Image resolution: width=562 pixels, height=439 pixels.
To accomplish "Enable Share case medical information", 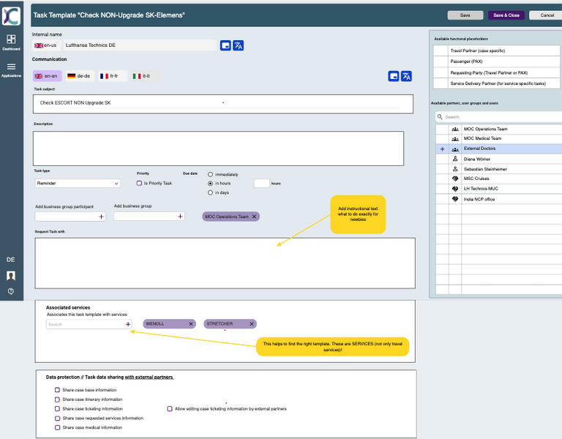I will [57, 427].
